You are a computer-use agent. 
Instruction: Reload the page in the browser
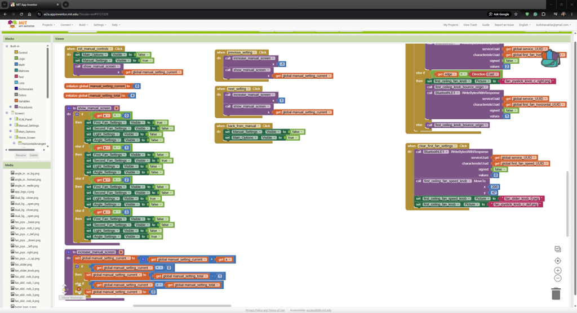click(21, 14)
